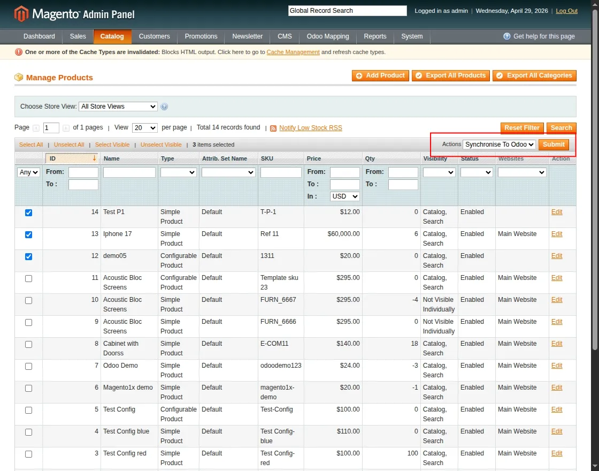
Task: Click the Search button
Action: coord(561,128)
